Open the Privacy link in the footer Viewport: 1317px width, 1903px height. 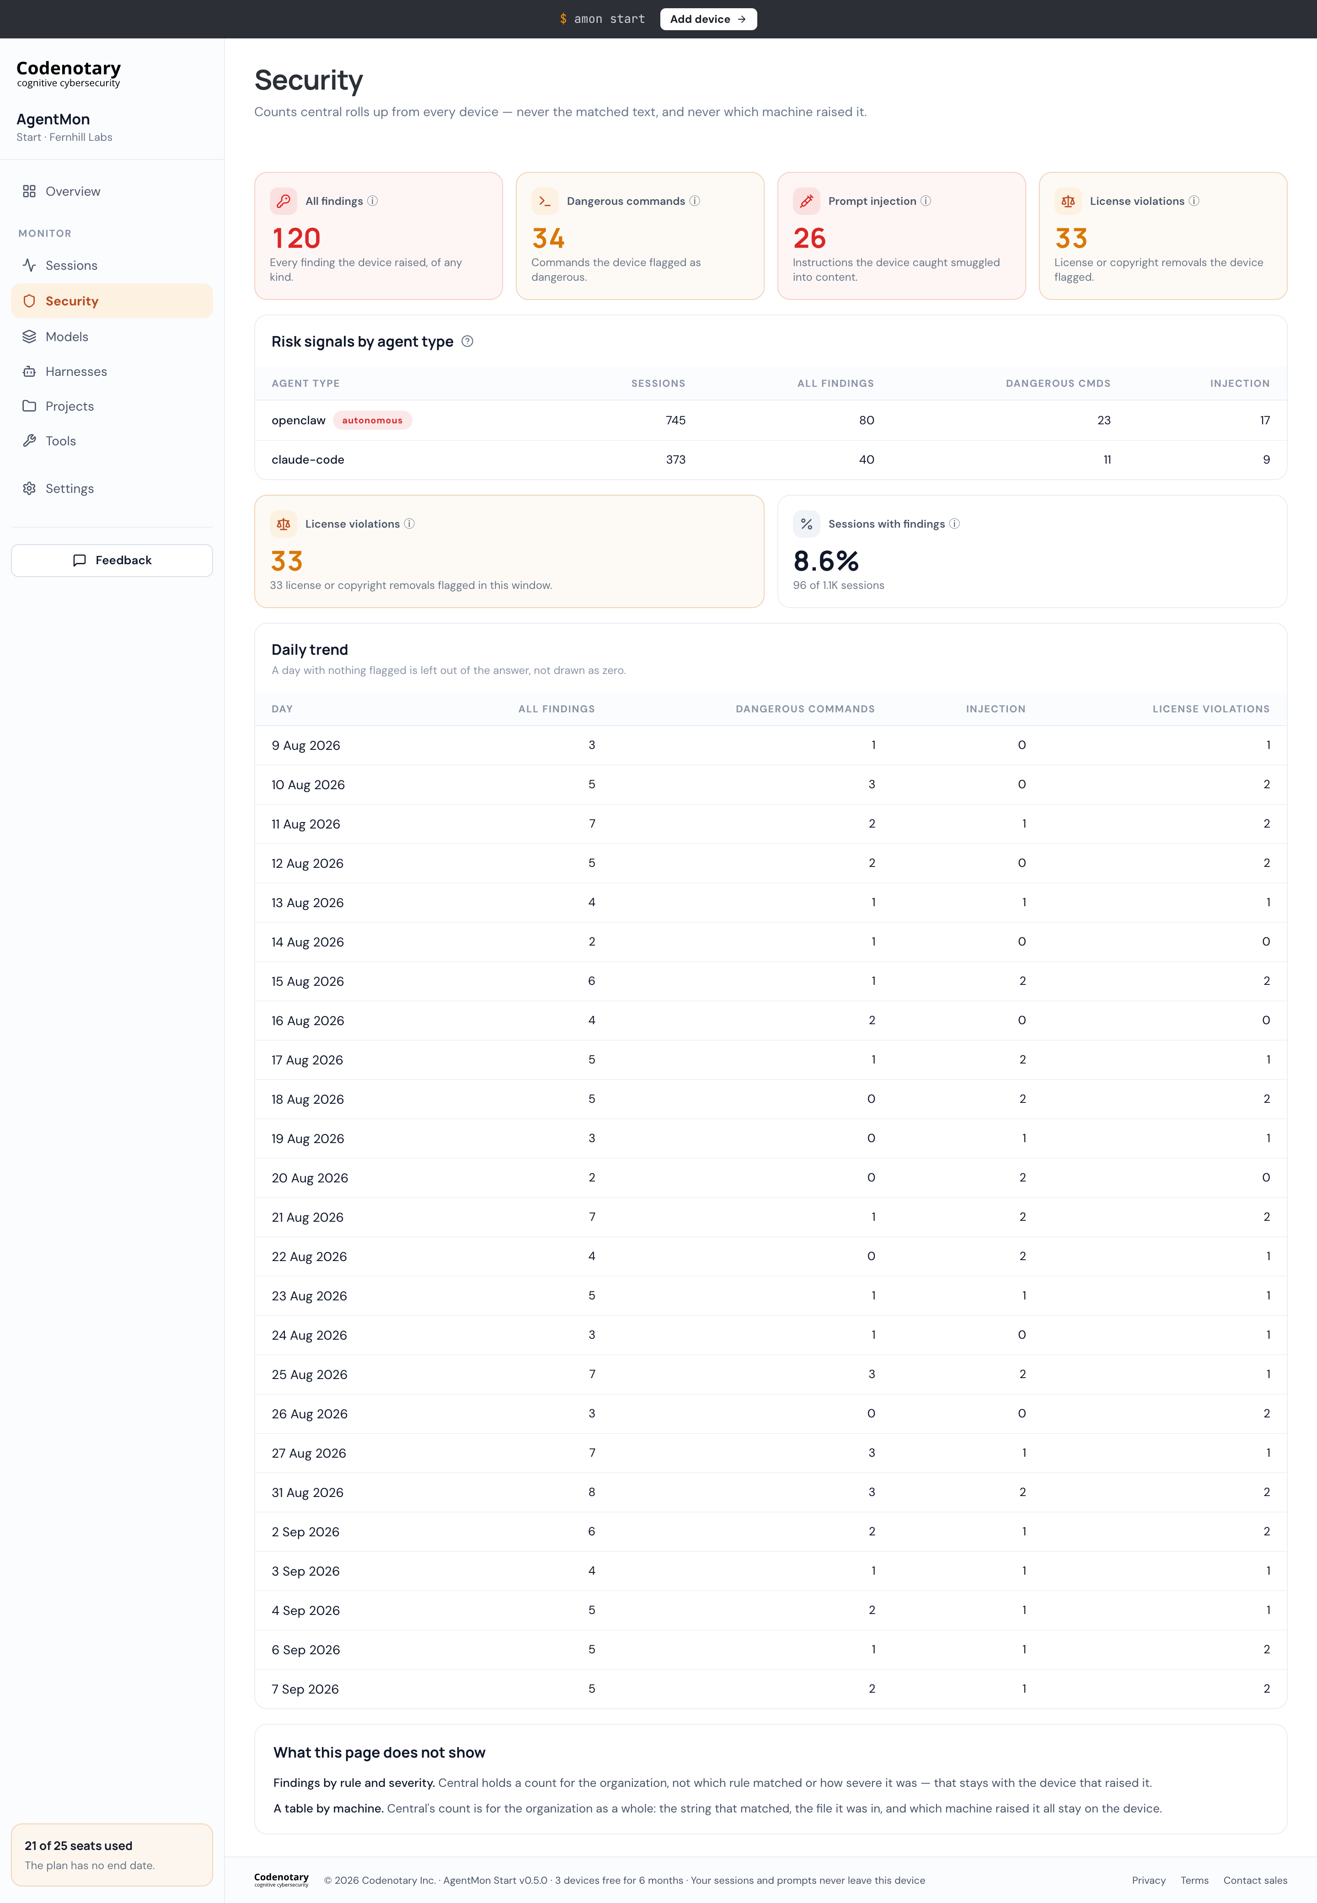1149,1881
